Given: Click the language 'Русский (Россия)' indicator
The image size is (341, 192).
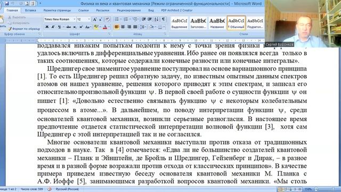Looking at the screenshot, I should [67, 189].
